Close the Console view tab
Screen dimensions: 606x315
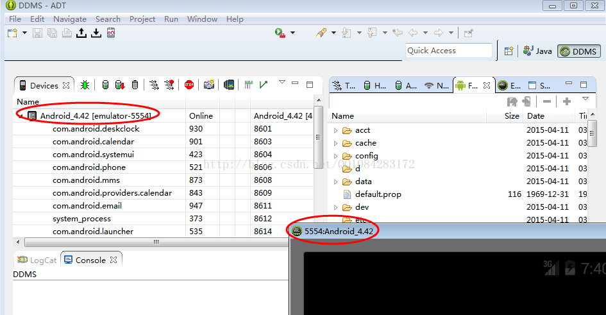point(114,260)
